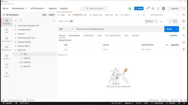The height and width of the screenshot is (105, 188).
Task: Open the user avatar menu
Action: coord(163,8)
